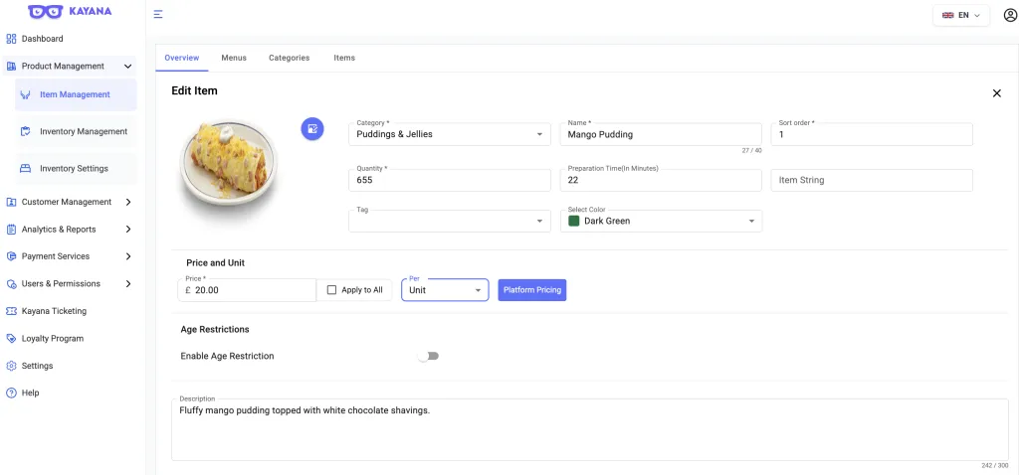Switch to the Menus tab
Screen dimensions: 1019x475
234,58
